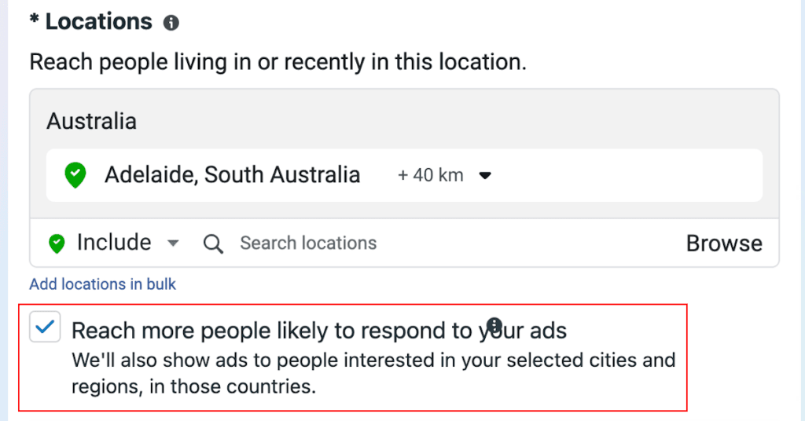
Task: Uncheck the 'Reach more people' checkbox
Action: (45, 327)
